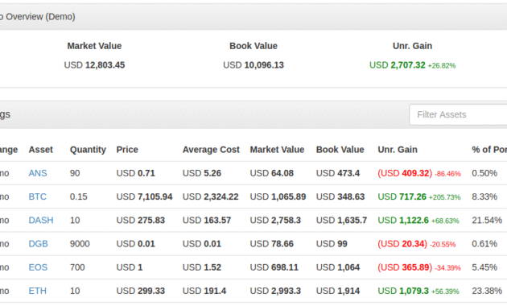Sort by the Average Cost column header

pos(211,150)
